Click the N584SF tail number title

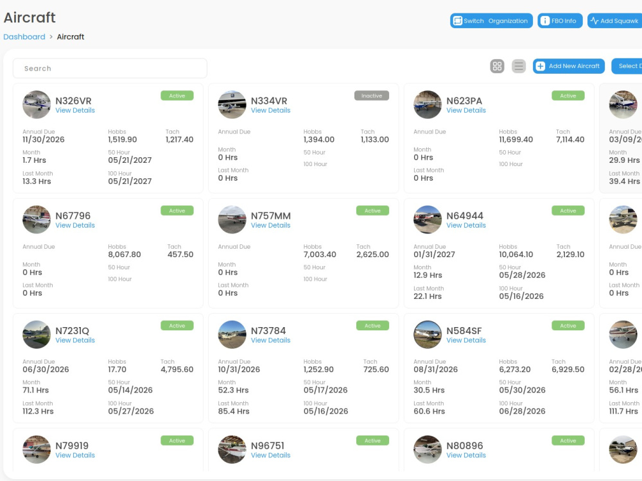pos(464,330)
